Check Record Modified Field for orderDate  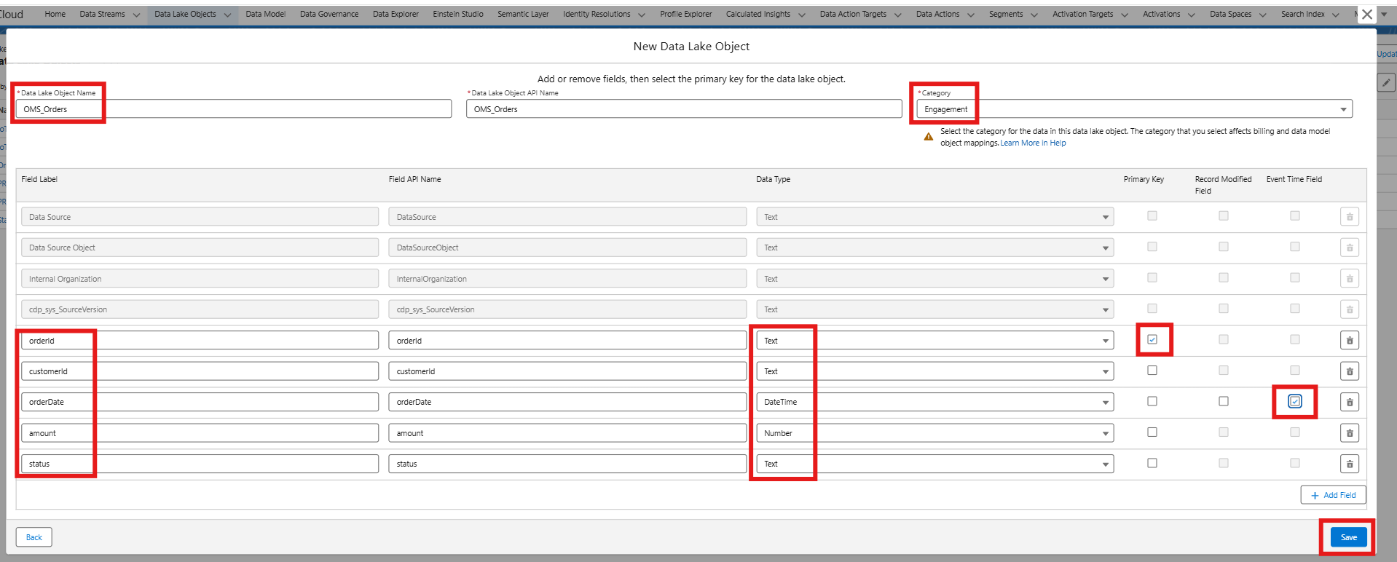[x=1224, y=402]
